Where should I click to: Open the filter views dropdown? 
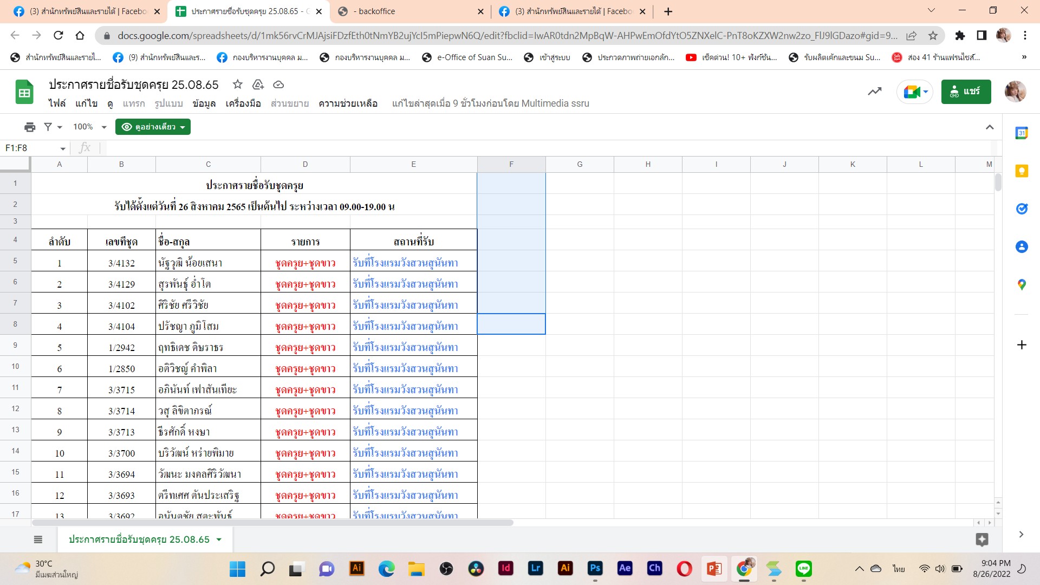[53, 127]
